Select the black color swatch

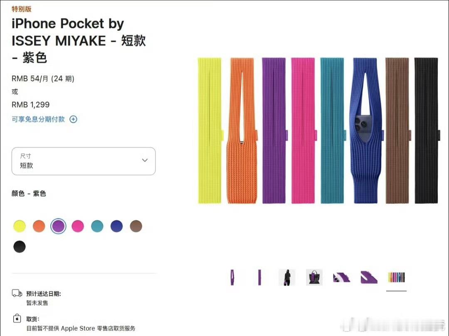click(20, 247)
